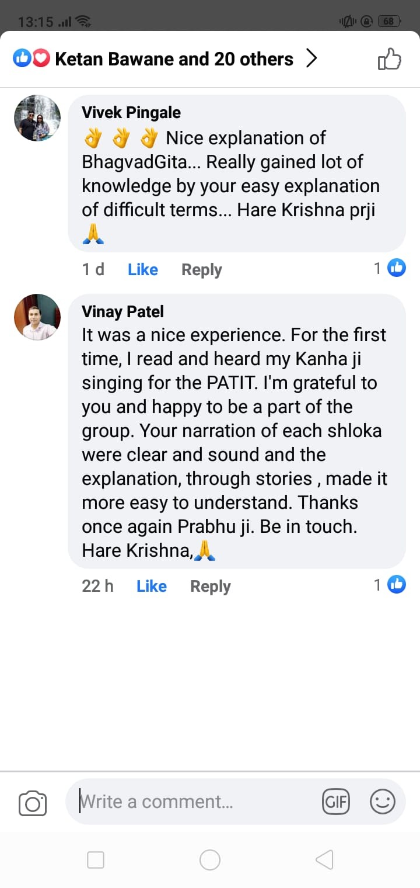This screenshot has height=888, width=420.
Task: Expand reactions list with the chevron arrow
Action: click(312, 58)
